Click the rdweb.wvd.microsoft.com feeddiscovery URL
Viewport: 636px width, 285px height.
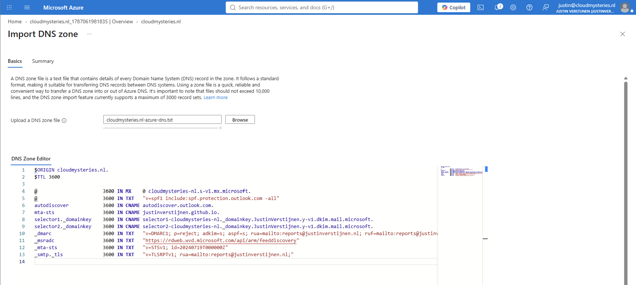pos(221,240)
